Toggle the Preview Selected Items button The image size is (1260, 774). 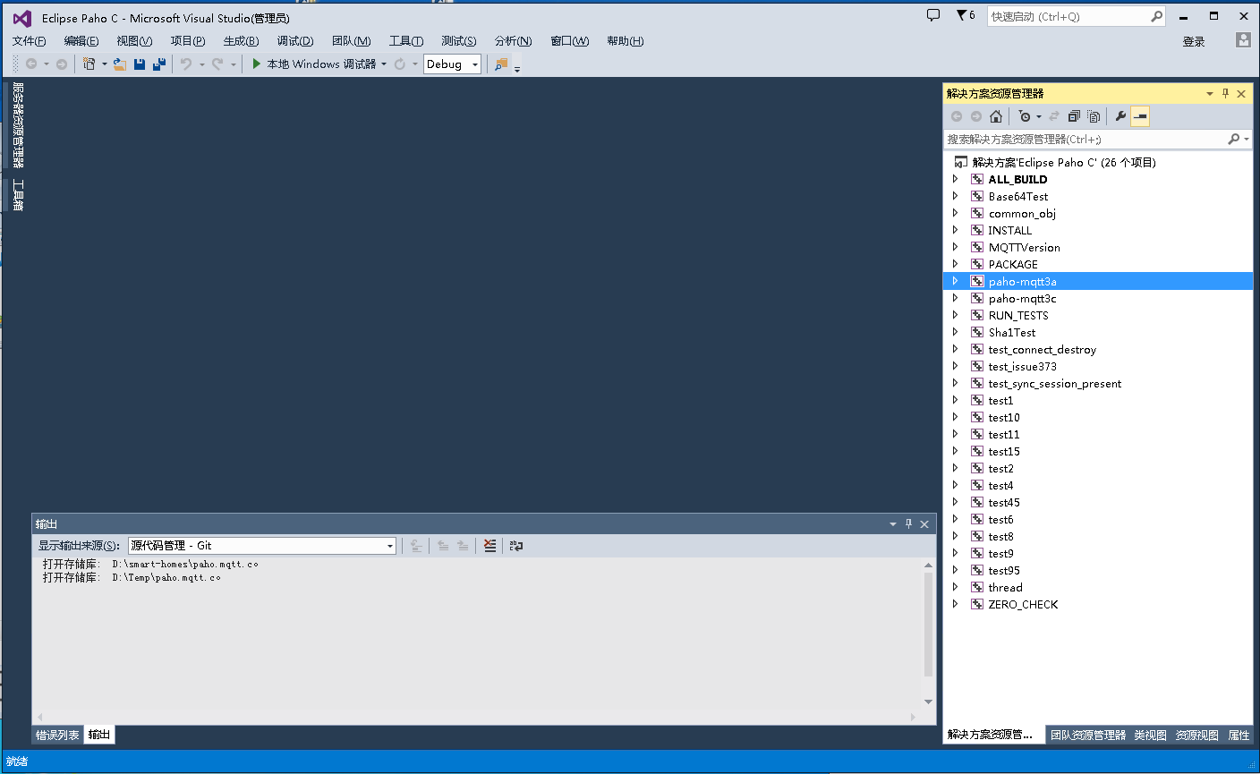point(1140,116)
